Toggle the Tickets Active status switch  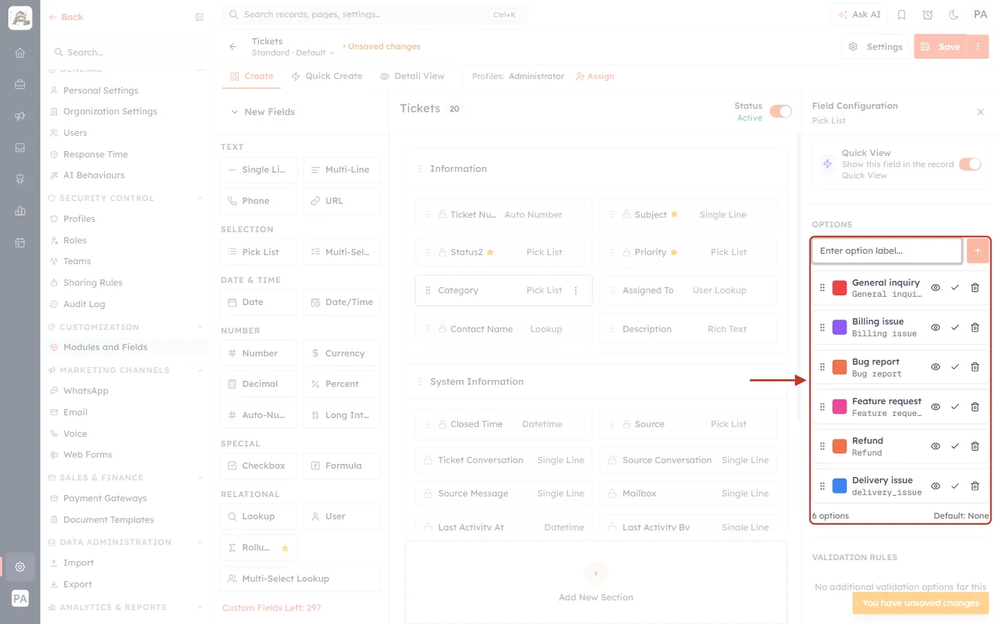[x=780, y=112]
